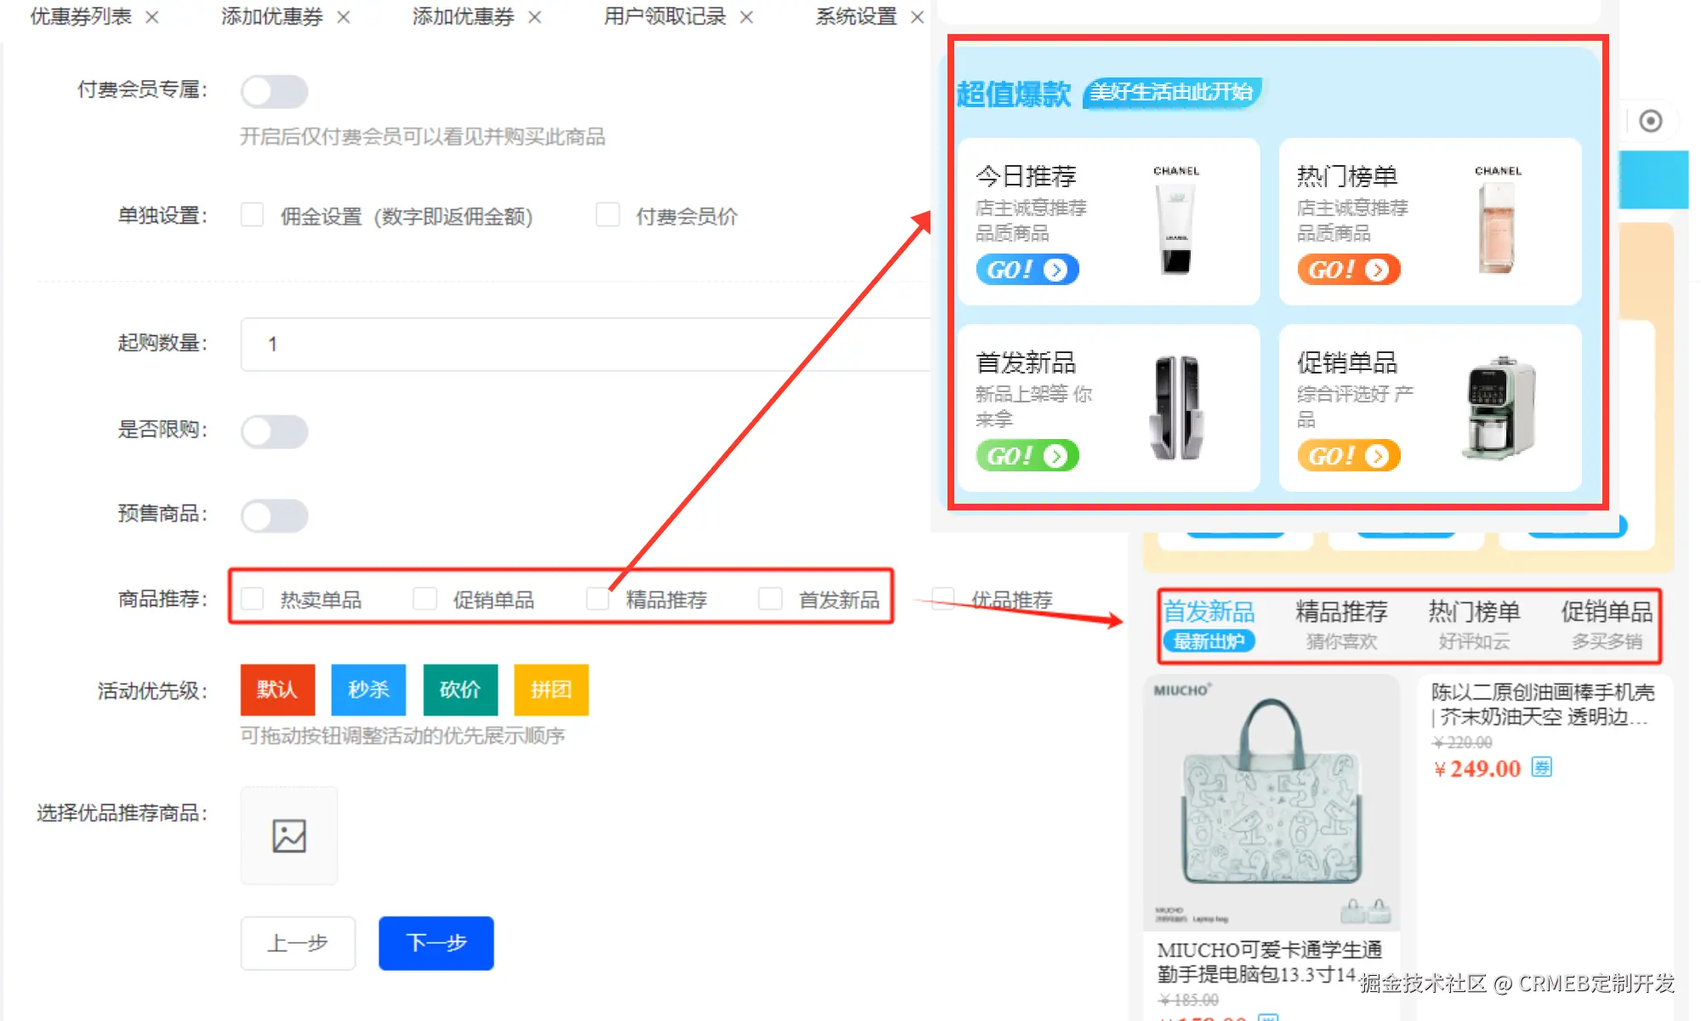Tick the 付费会员价 checkbox
This screenshot has width=1701, height=1021.
tap(607, 215)
